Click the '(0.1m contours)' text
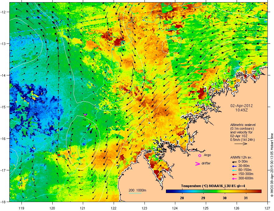 pyautogui.click(x=242, y=129)
